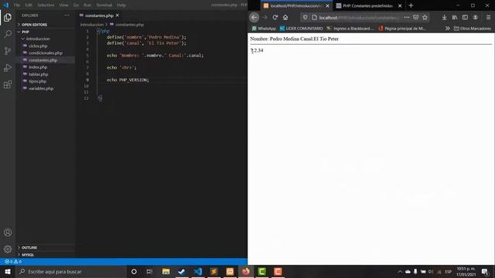Open Task View on taskbar
495x278 pixels.
tap(149, 271)
